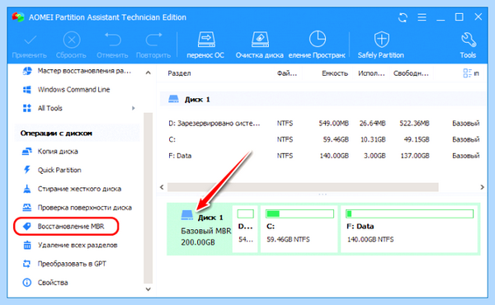The image size is (495, 305).
Task: Click the Ёмкость column header
Action: coord(335,73)
